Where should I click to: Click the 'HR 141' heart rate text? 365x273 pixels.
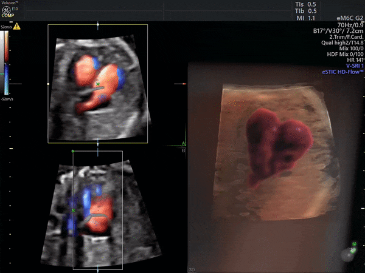pyautogui.click(x=355, y=60)
